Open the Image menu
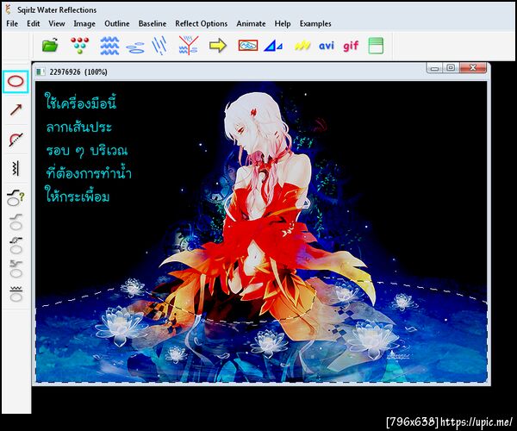 click(x=84, y=24)
